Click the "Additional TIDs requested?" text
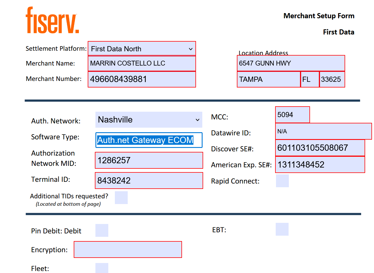The image size is (374, 273). [69, 196]
